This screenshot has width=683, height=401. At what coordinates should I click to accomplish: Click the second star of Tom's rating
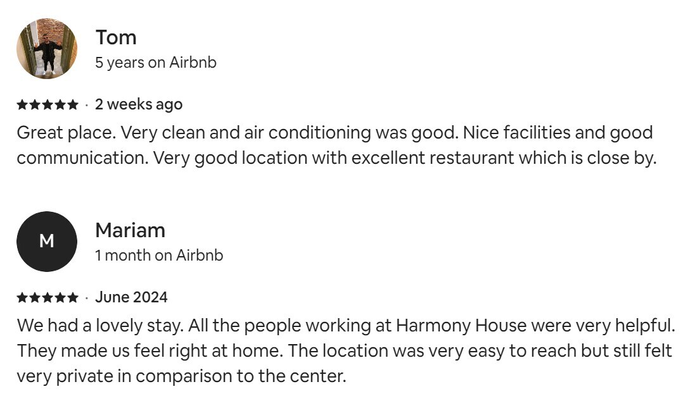pos(35,104)
